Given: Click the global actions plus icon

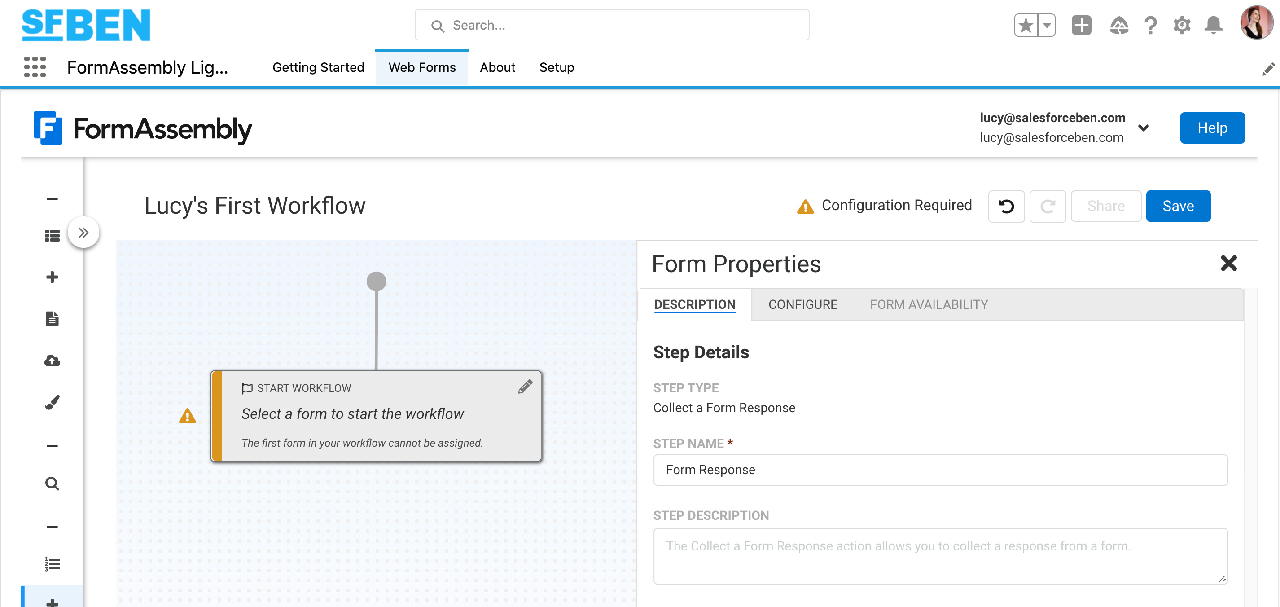Looking at the screenshot, I should click(1081, 25).
